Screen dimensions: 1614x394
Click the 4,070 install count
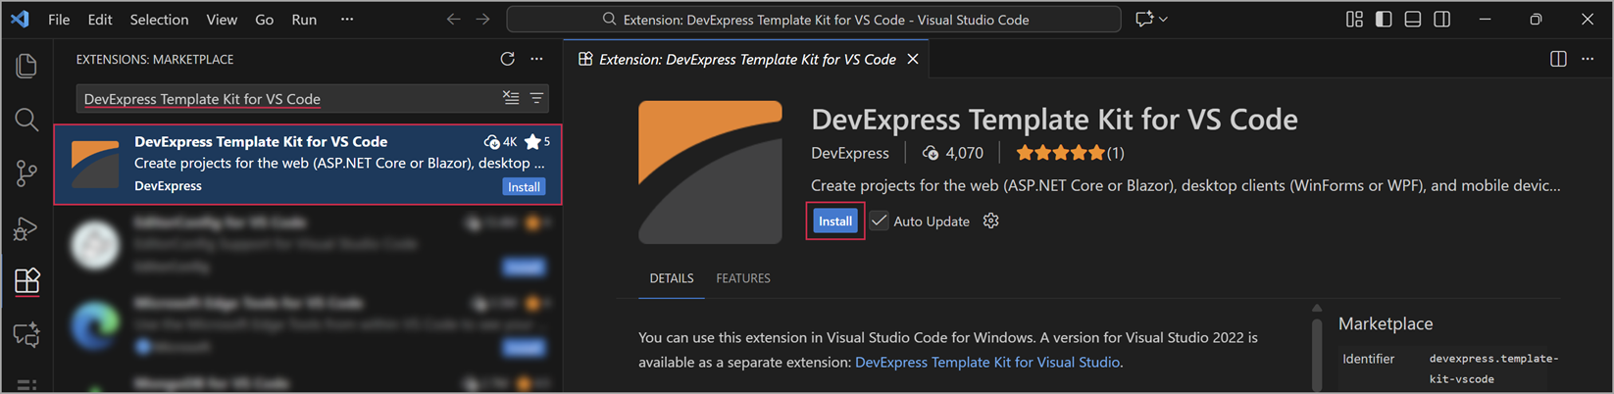(x=953, y=153)
